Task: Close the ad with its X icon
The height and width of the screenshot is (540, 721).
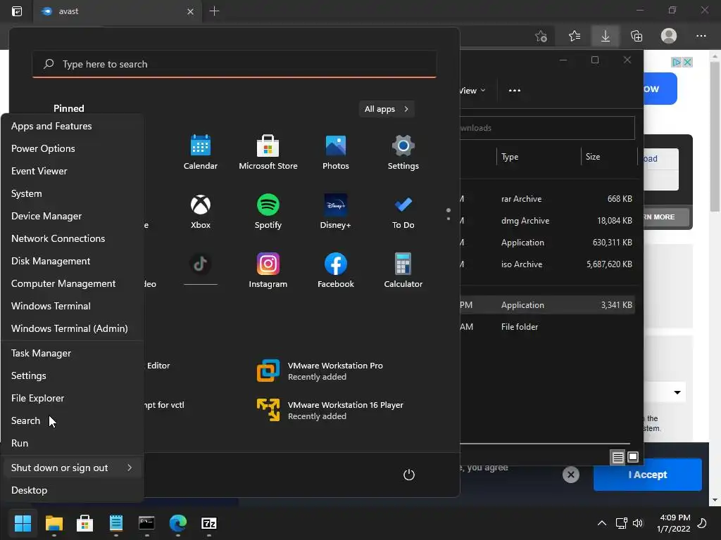Action: pos(687,62)
